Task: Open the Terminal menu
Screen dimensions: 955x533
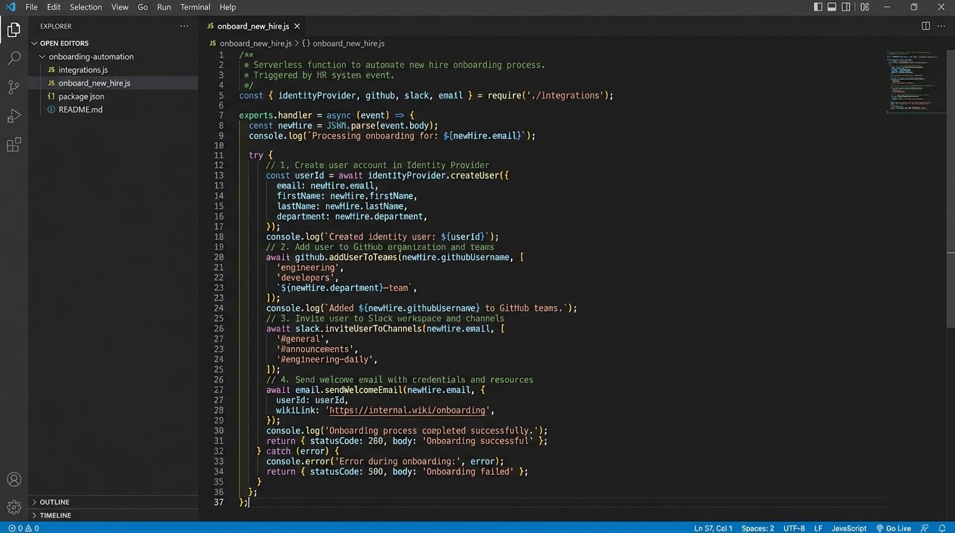Action: tap(195, 7)
